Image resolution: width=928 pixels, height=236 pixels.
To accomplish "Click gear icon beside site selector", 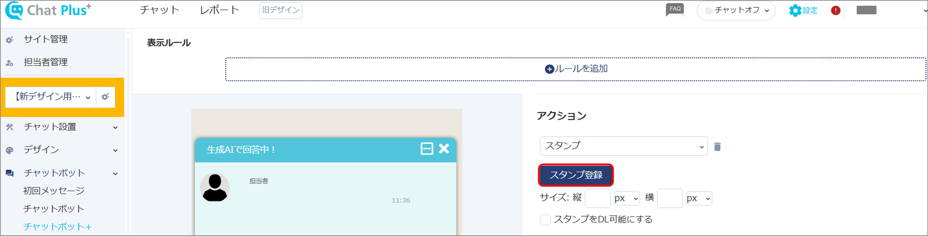I will pos(105,97).
